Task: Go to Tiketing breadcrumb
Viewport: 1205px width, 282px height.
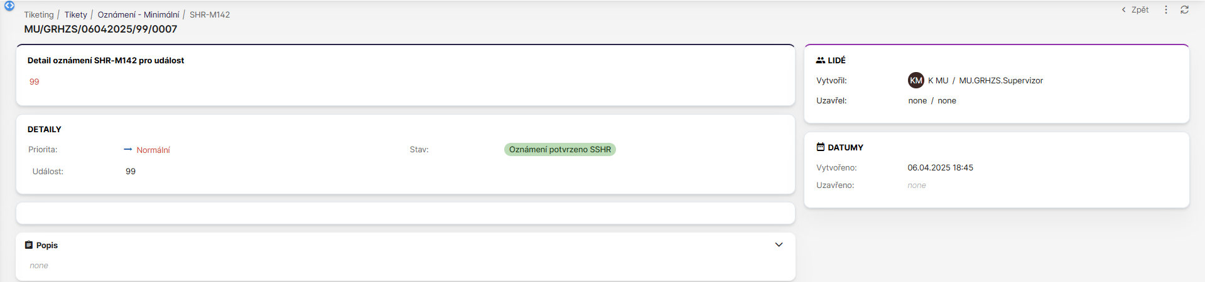Action: click(39, 14)
